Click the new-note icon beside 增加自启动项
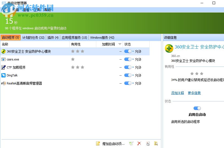Screen dimensions: 224x148 pos(98,143)
